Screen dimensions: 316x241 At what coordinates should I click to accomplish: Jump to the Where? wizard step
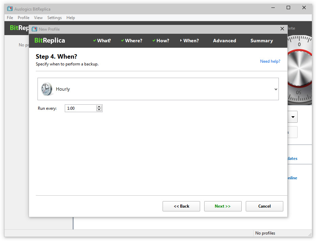(x=132, y=41)
